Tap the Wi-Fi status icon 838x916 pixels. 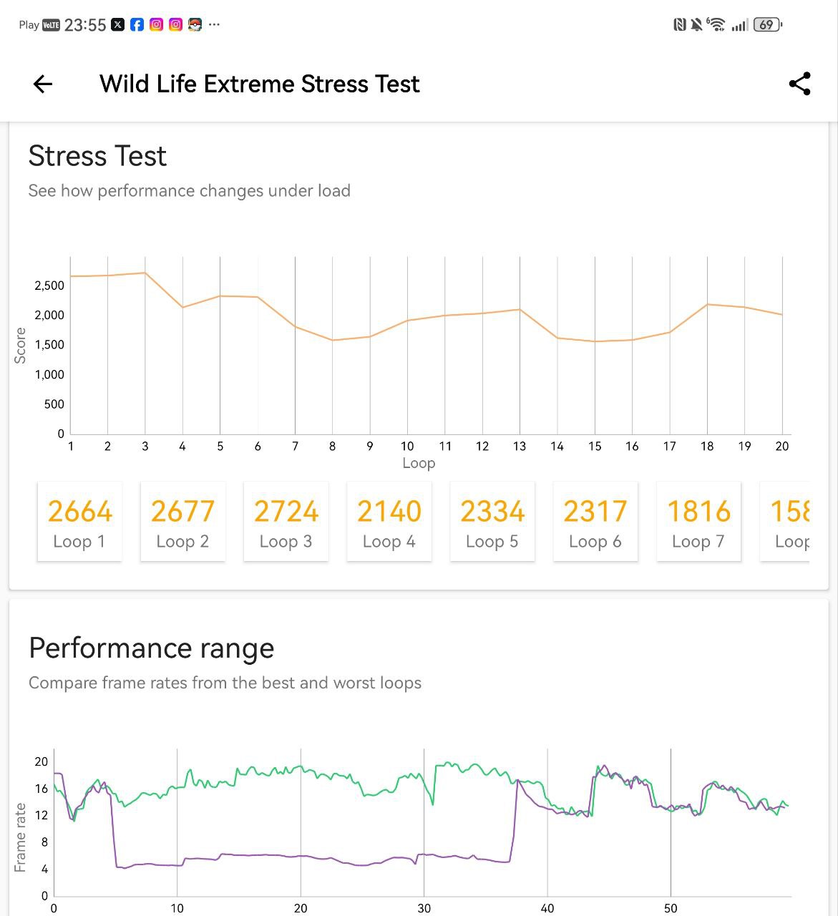716,25
